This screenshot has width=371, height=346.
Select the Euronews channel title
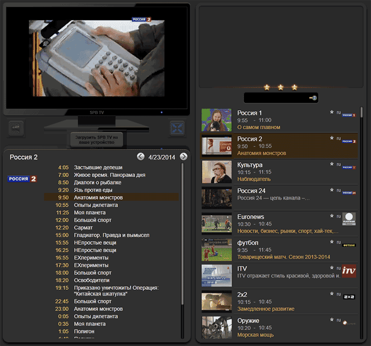[251, 217]
